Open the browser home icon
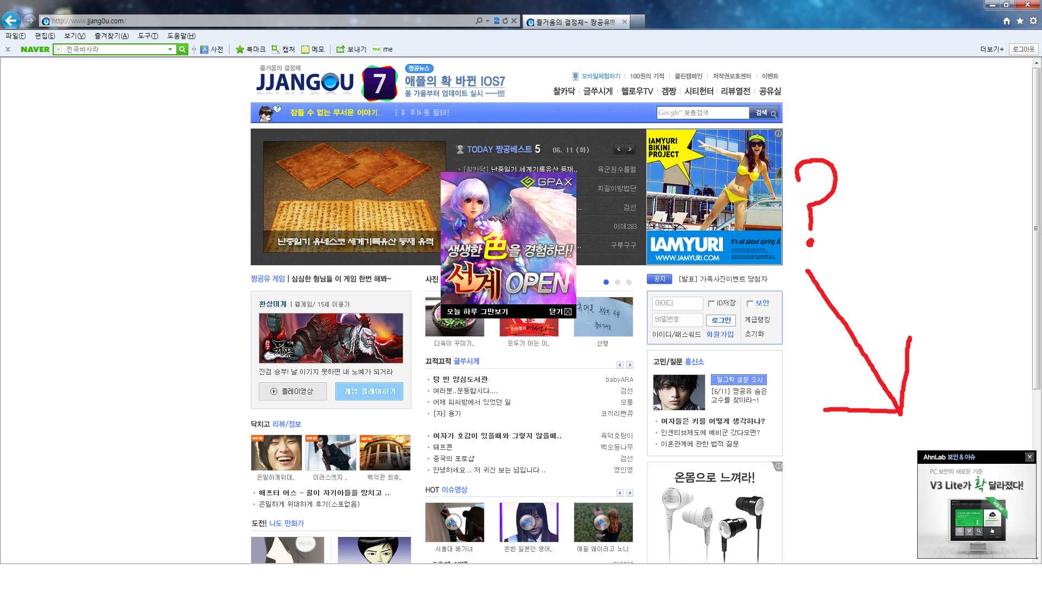The image size is (1042, 594). (x=1007, y=21)
